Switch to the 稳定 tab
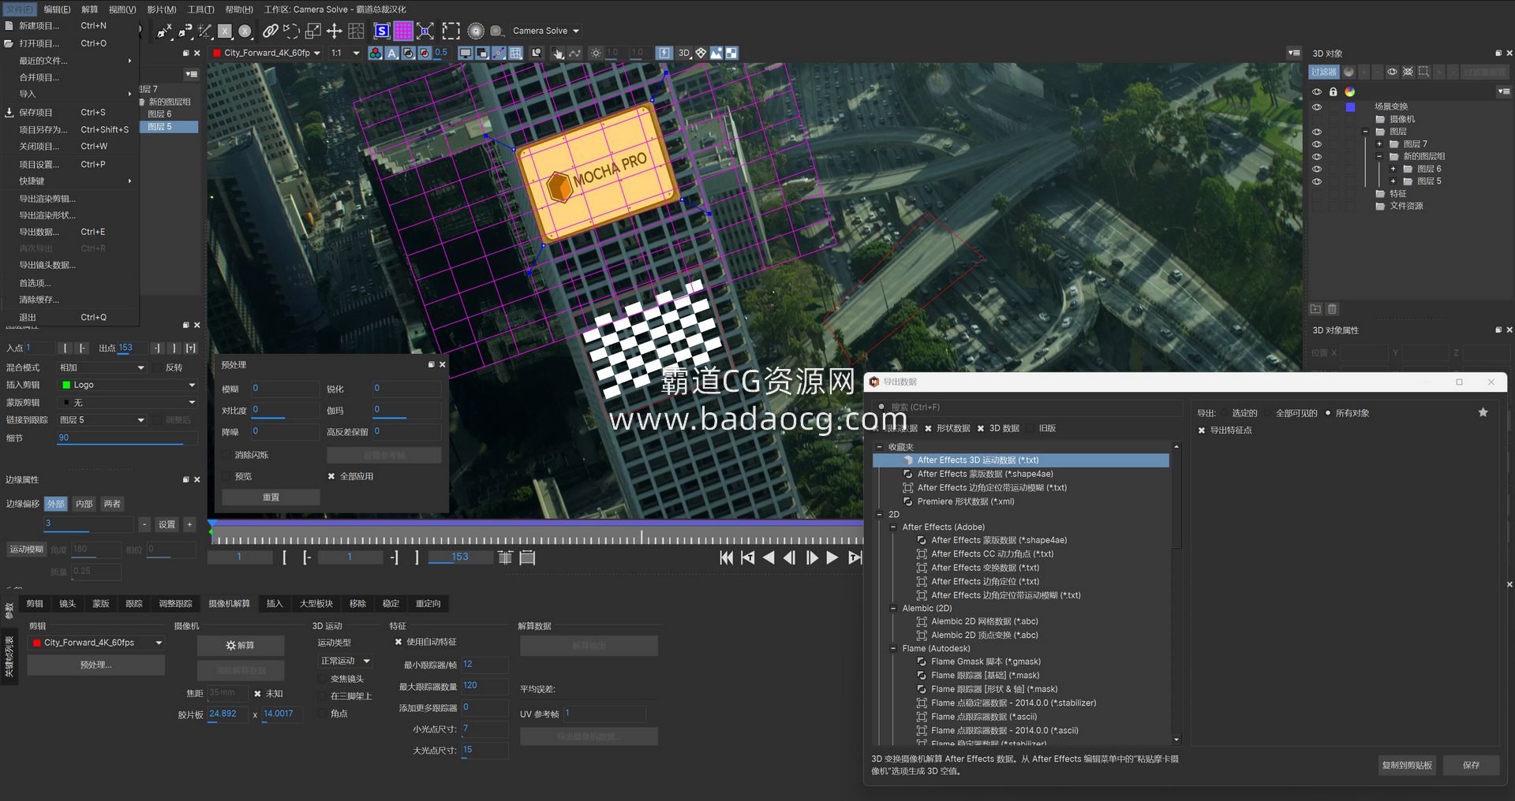This screenshot has width=1515, height=801. (x=391, y=603)
